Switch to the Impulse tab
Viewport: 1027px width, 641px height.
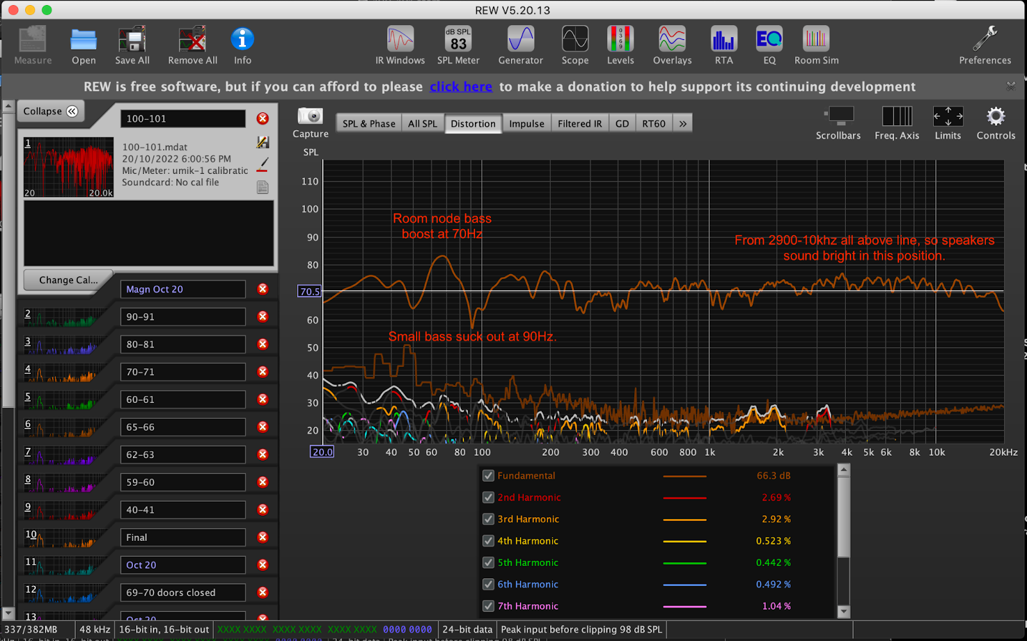pos(526,124)
